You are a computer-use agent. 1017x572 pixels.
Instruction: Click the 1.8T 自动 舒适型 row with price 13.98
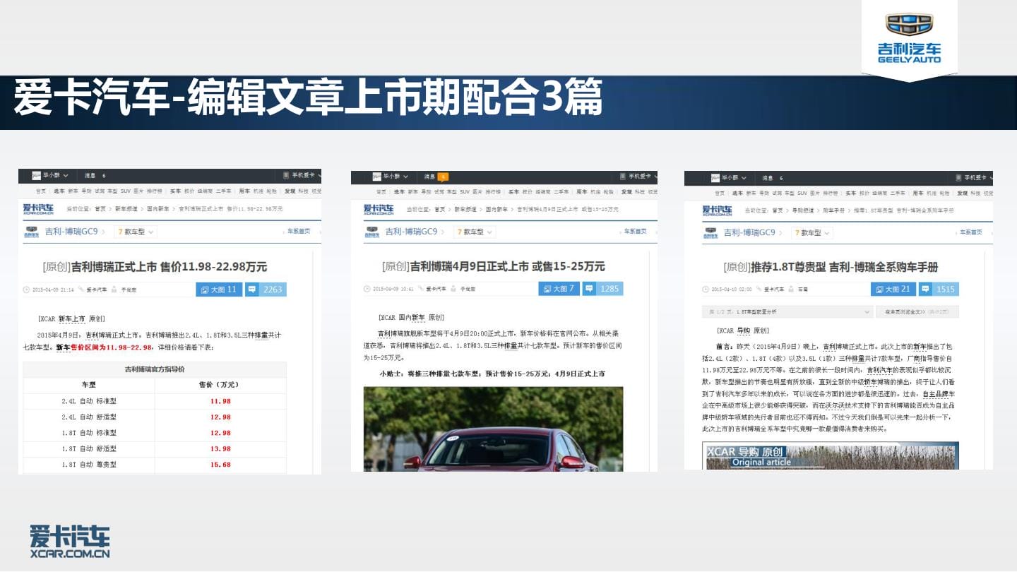tap(155, 449)
